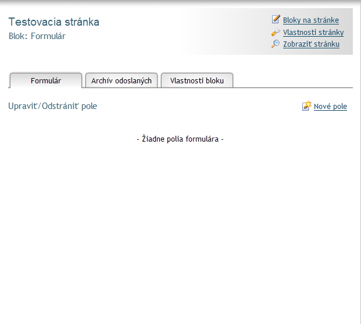This screenshot has height=324, width=361.
Task: Click the sparkle page icon beside Nové pole
Action: (307, 106)
